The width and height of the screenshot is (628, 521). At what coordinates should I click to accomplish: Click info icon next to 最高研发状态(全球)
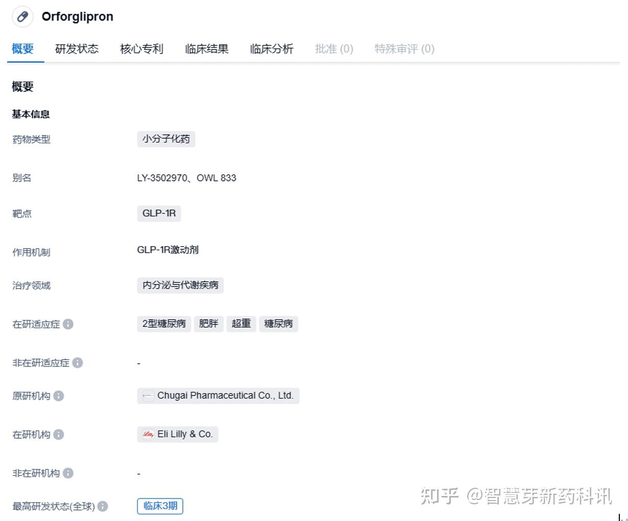pos(103,506)
